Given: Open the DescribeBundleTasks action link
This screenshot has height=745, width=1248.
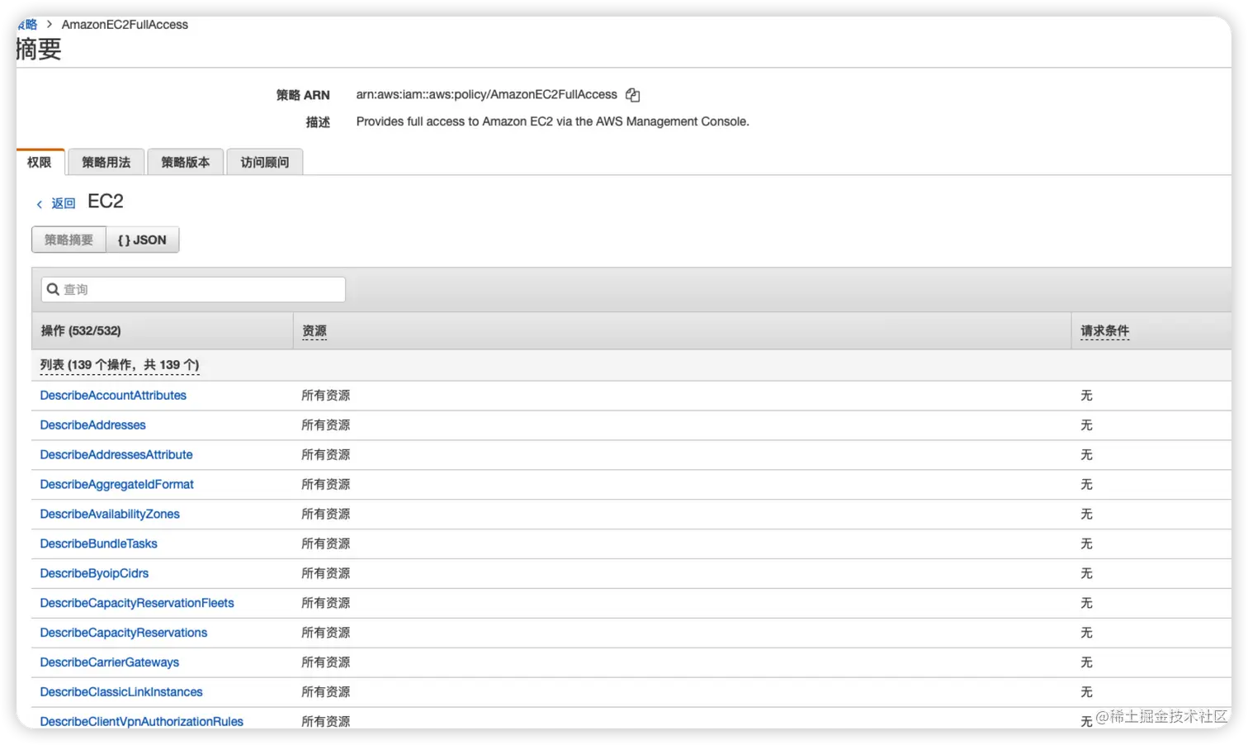Looking at the screenshot, I should (x=98, y=544).
